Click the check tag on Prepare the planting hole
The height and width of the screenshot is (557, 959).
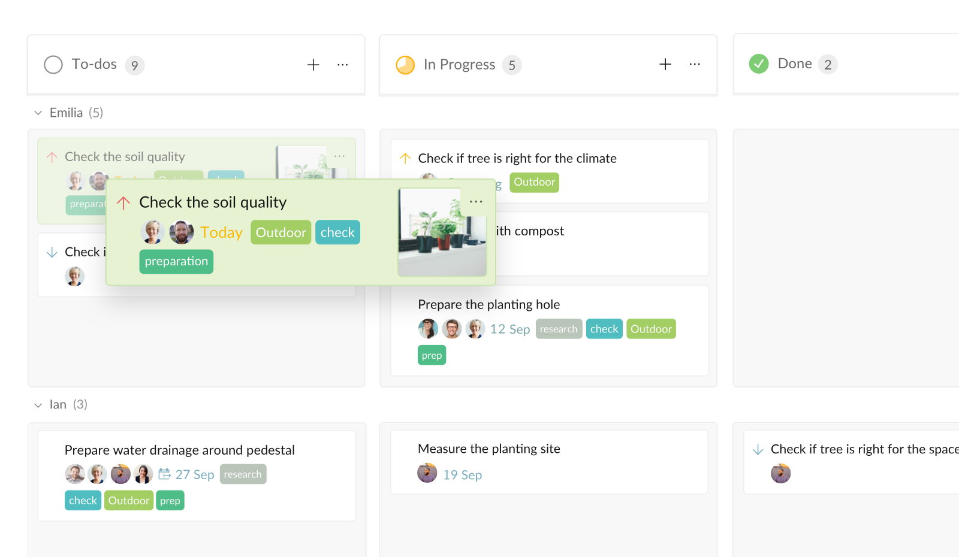coord(604,329)
